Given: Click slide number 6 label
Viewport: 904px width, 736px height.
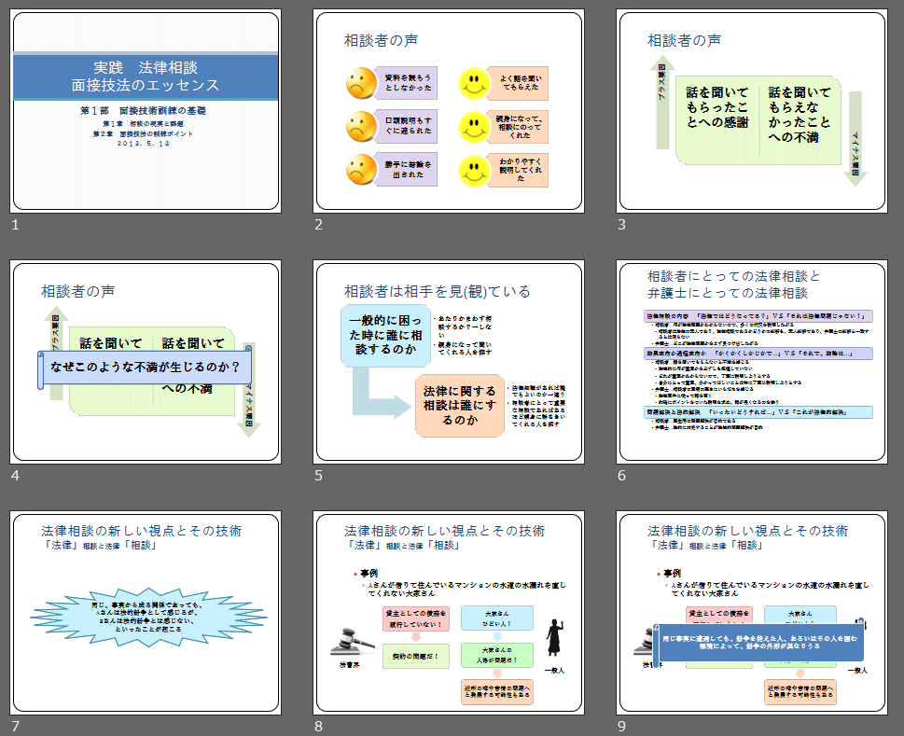Looking at the screenshot, I should (x=621, y=476).
